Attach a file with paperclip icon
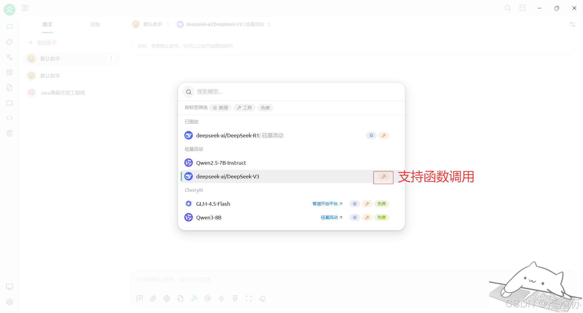This screenshot has width=583, height=313. coord(153,298)
